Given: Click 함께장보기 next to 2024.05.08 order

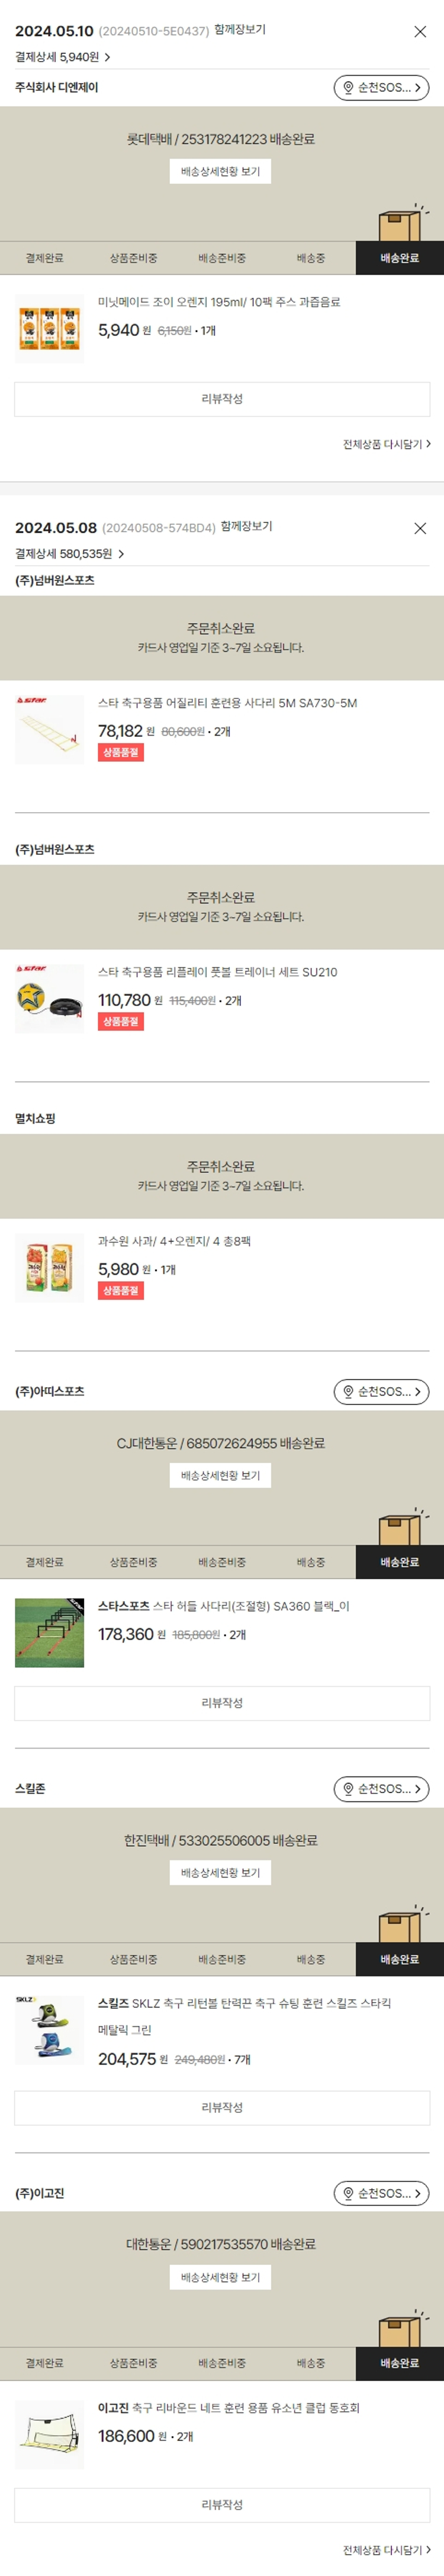Looking at the screenshot, I should pyautogui.click(x=246, y=526).
